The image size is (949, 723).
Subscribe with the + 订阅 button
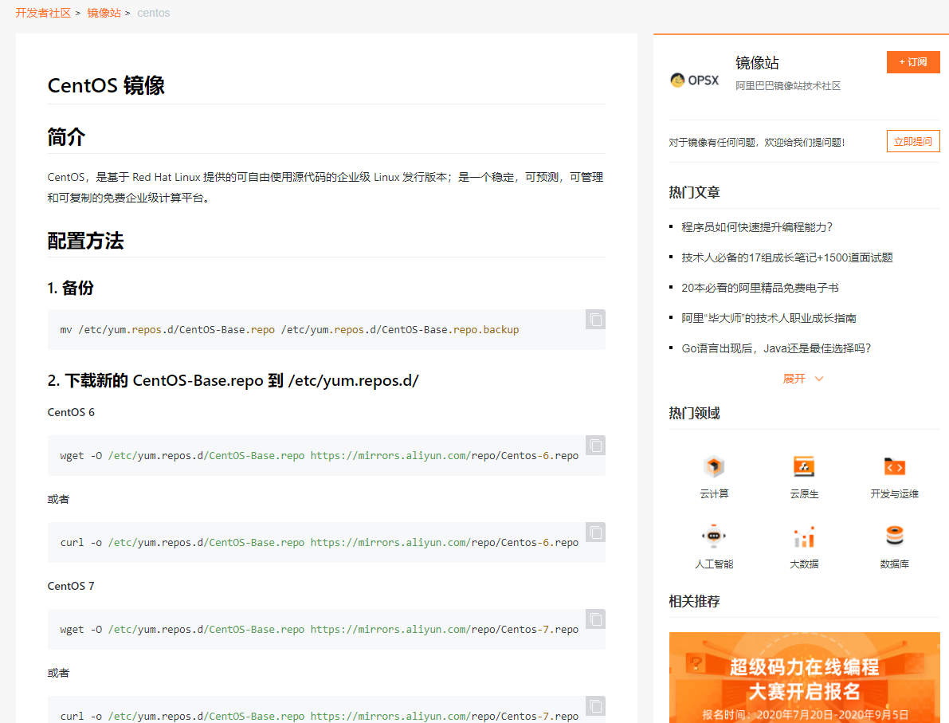point(913,61)
